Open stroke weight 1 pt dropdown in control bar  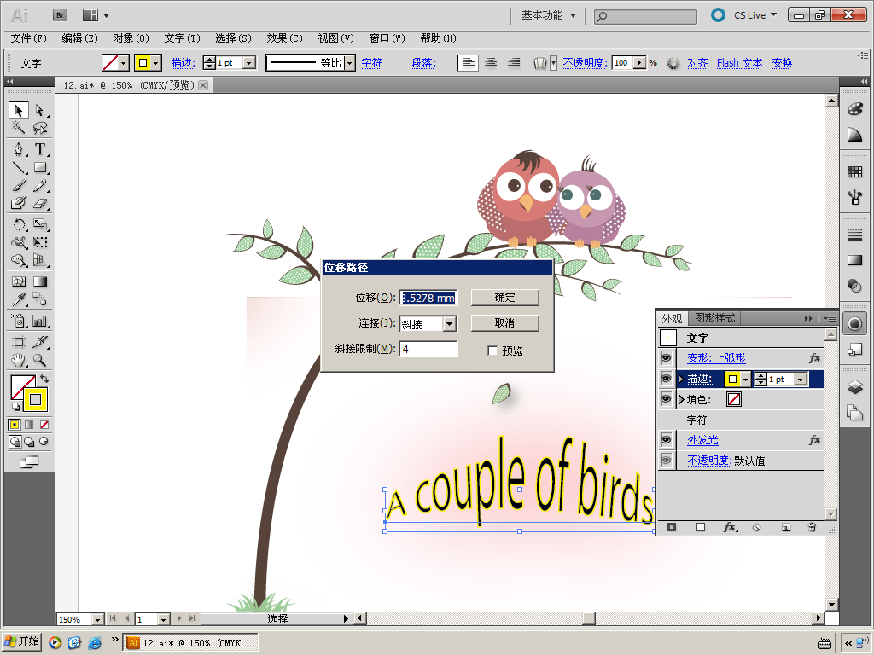pos(250,63)
